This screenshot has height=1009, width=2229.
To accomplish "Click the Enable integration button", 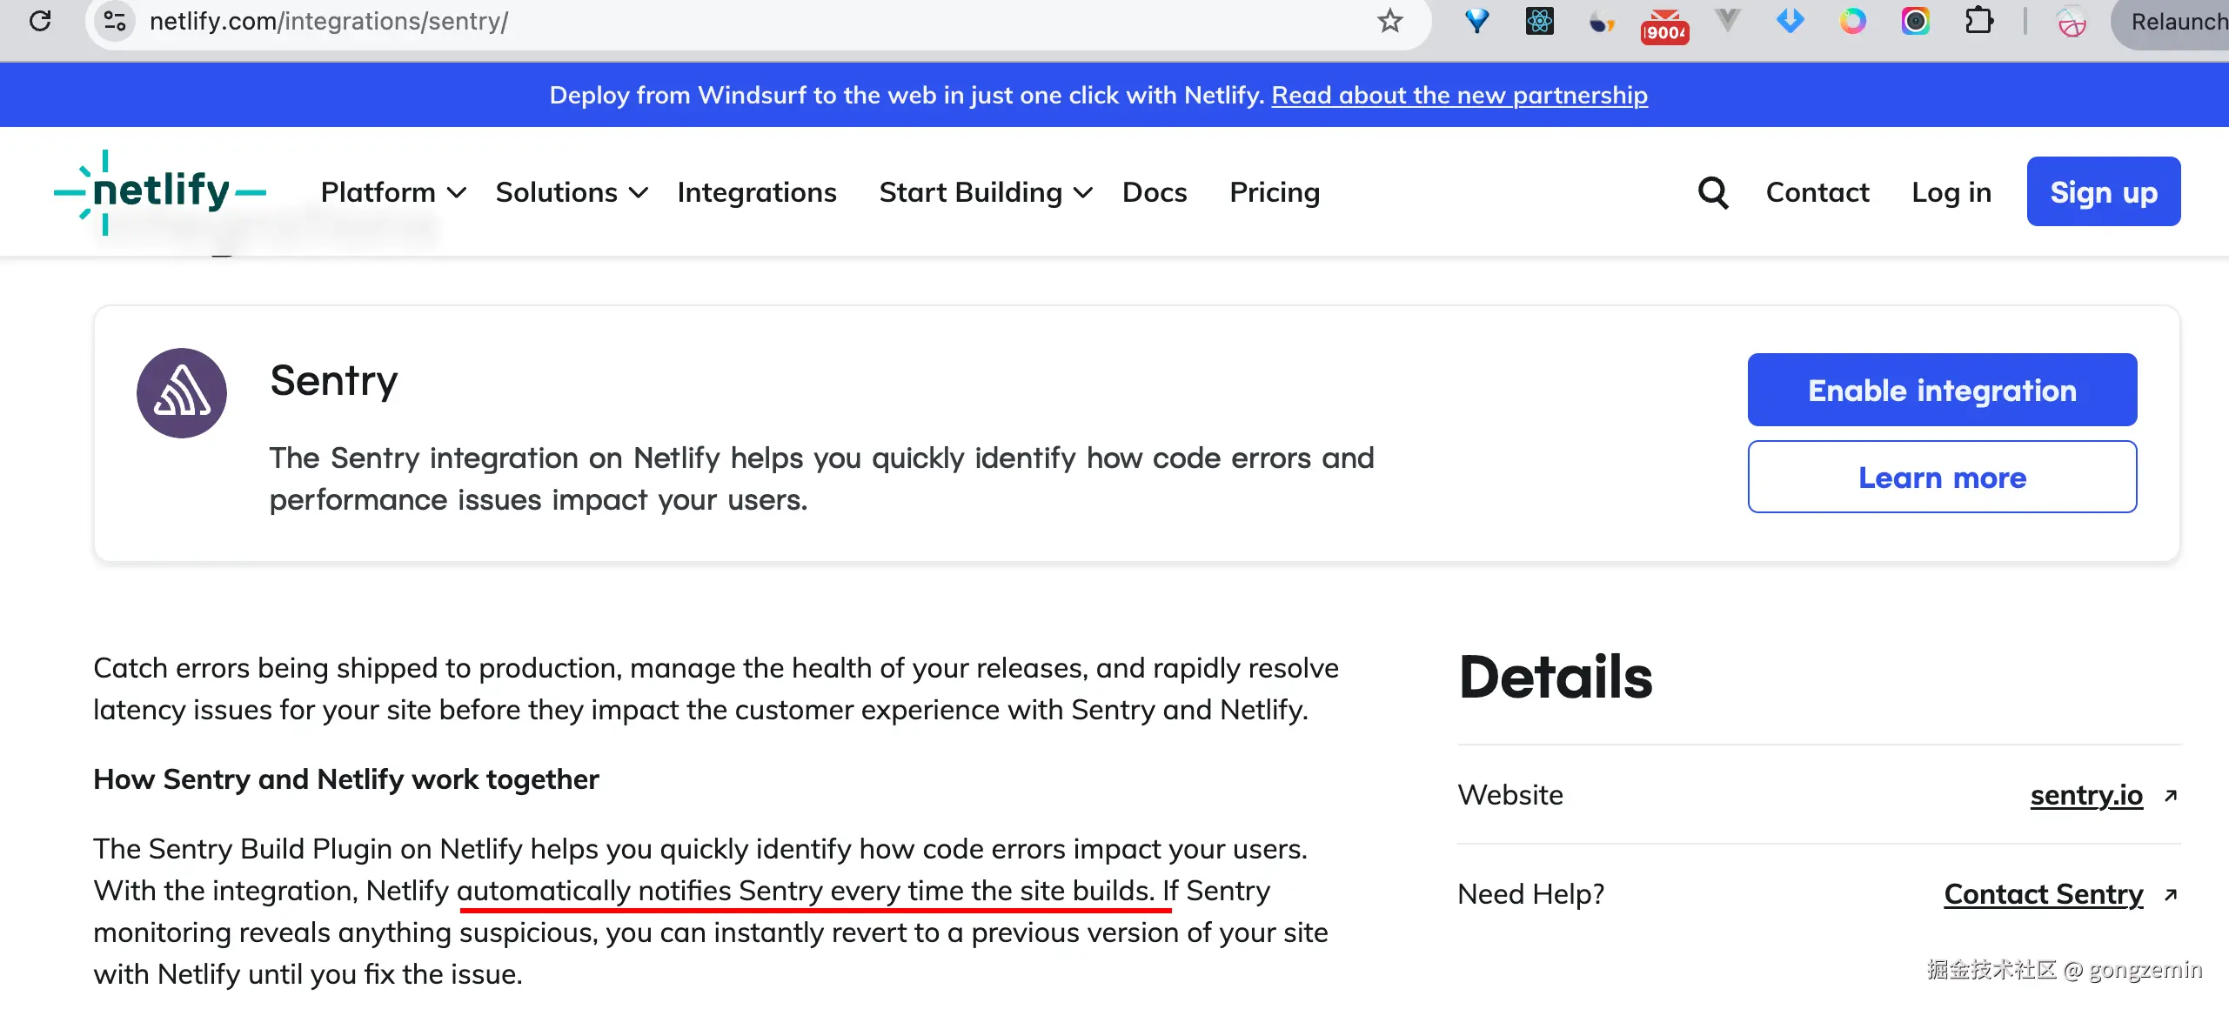I will pos(1942,391).
